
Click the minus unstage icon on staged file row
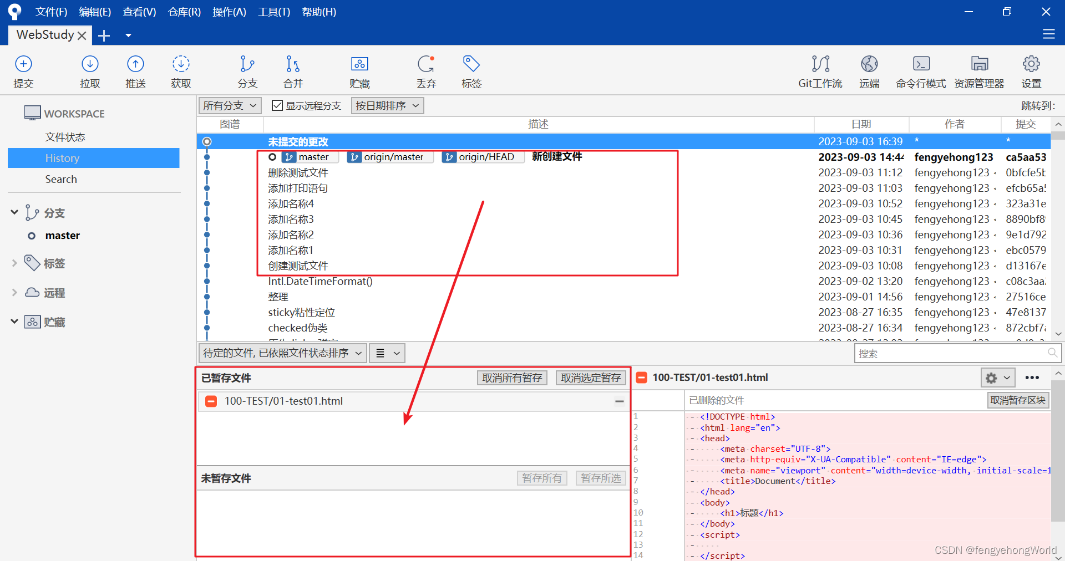[619, 401]
